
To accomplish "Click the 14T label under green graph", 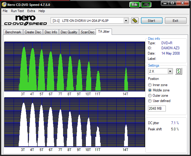I will (x=125, y=94).
